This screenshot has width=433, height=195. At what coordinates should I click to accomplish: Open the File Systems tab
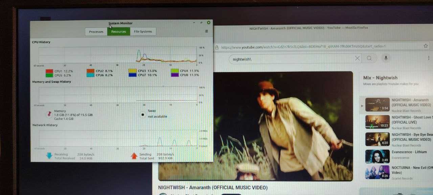coord(143,31)
